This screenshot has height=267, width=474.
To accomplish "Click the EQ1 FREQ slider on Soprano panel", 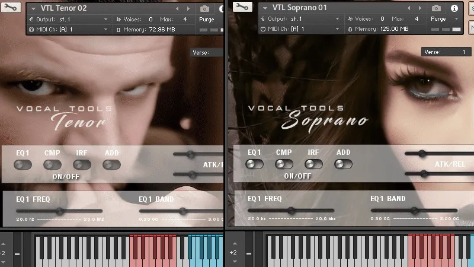I will pos(292,211).
